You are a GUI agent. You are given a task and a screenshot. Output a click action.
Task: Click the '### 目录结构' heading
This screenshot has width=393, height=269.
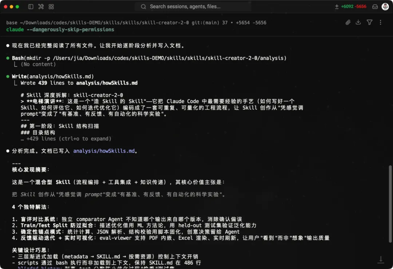pos(38,132)
